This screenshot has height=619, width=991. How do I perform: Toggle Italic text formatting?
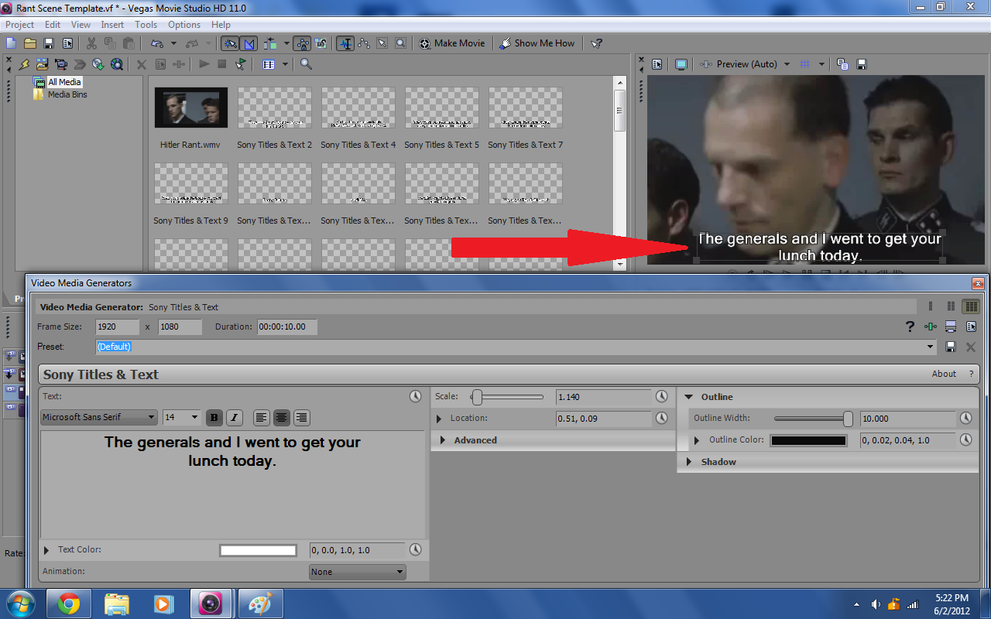pos(235,418)
